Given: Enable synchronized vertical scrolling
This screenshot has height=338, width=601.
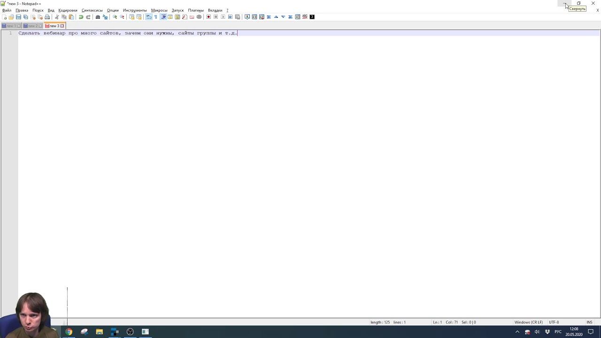Looking at the screenshot, I should pyautogui.click(x=131, y=17).
